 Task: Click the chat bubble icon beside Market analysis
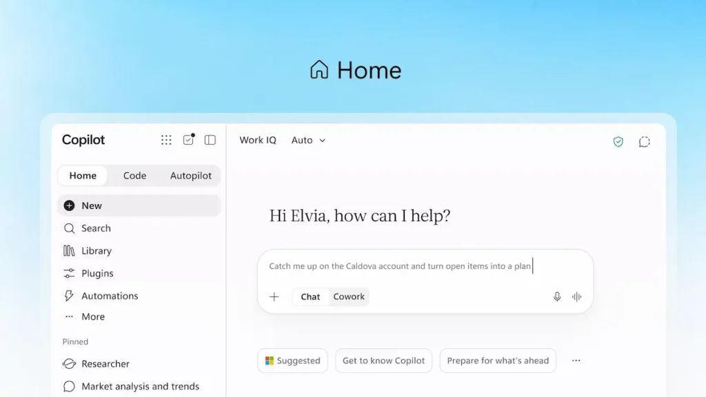(69, 386)
